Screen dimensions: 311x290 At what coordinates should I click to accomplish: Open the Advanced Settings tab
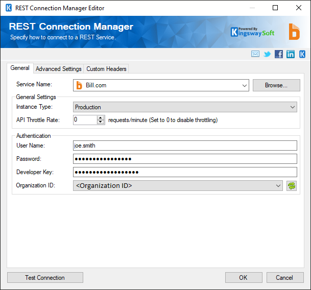(59, 69)
